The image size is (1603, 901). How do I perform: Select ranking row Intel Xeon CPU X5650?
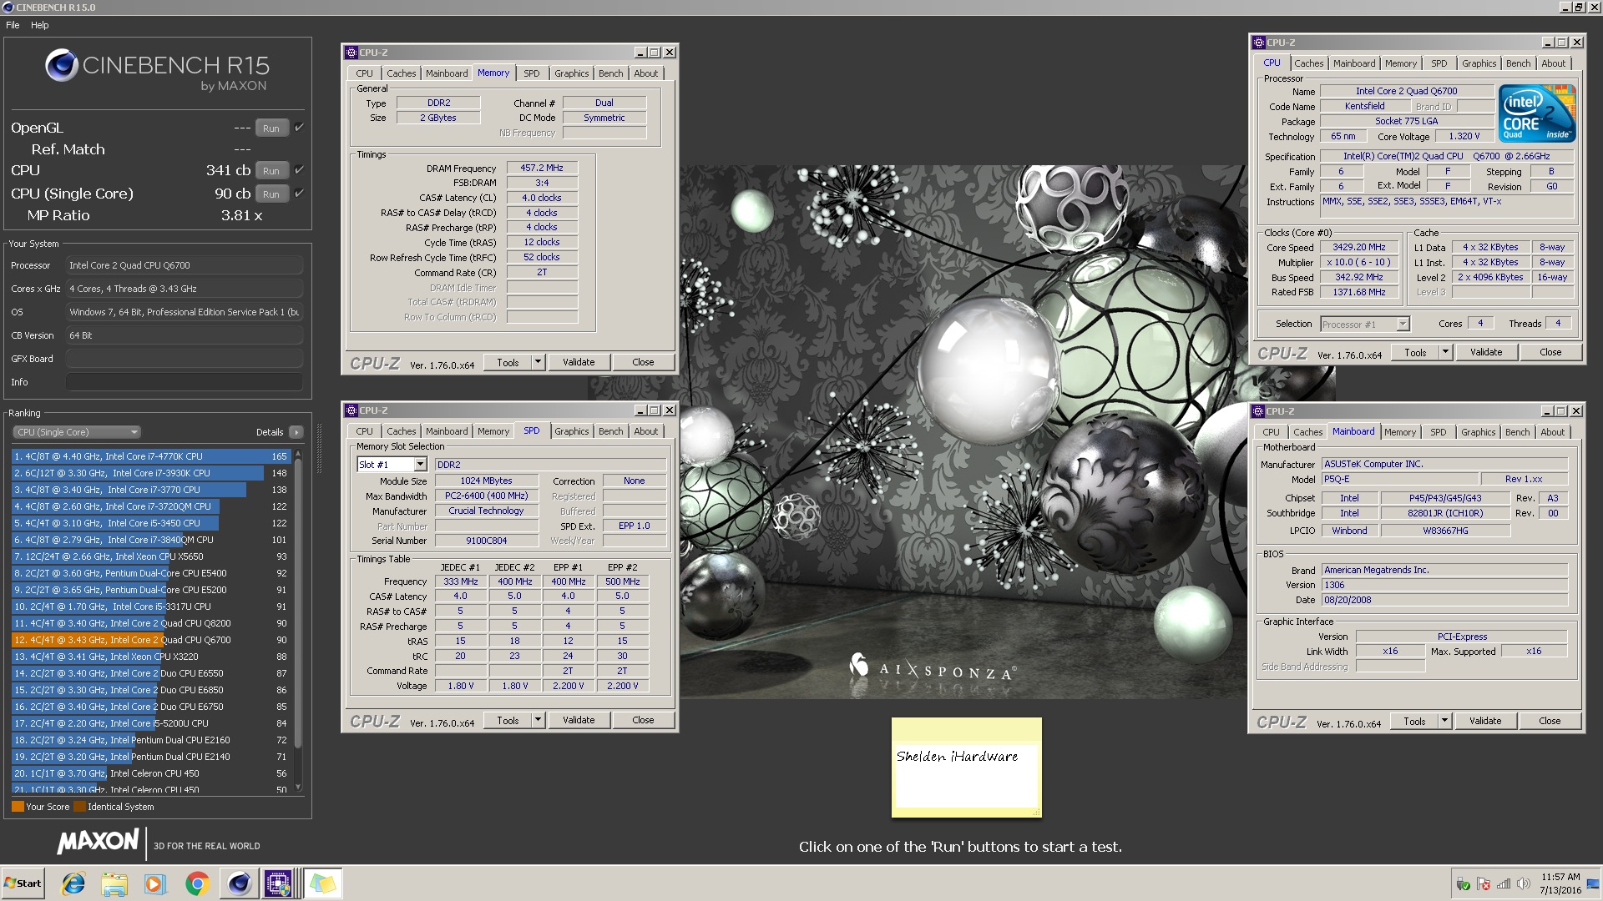[151, 556]
